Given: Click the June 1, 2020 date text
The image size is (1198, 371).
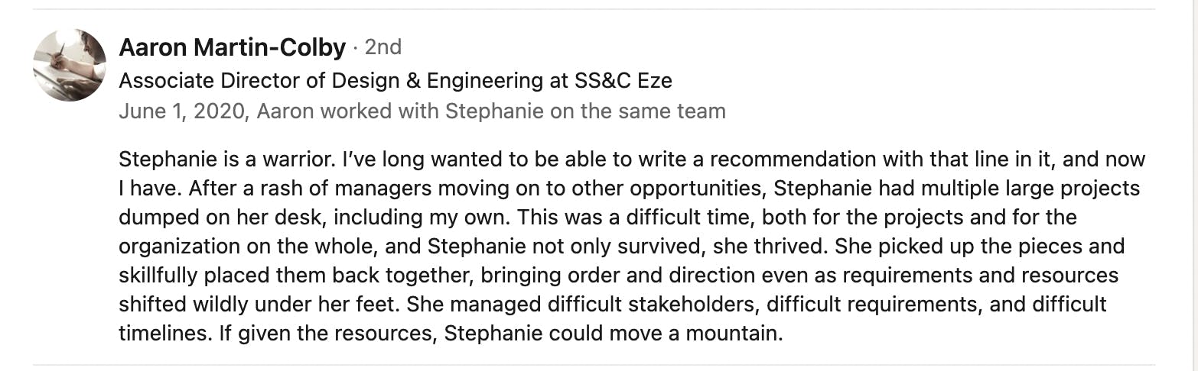Looking at the screenshot, I should (182, 111).
